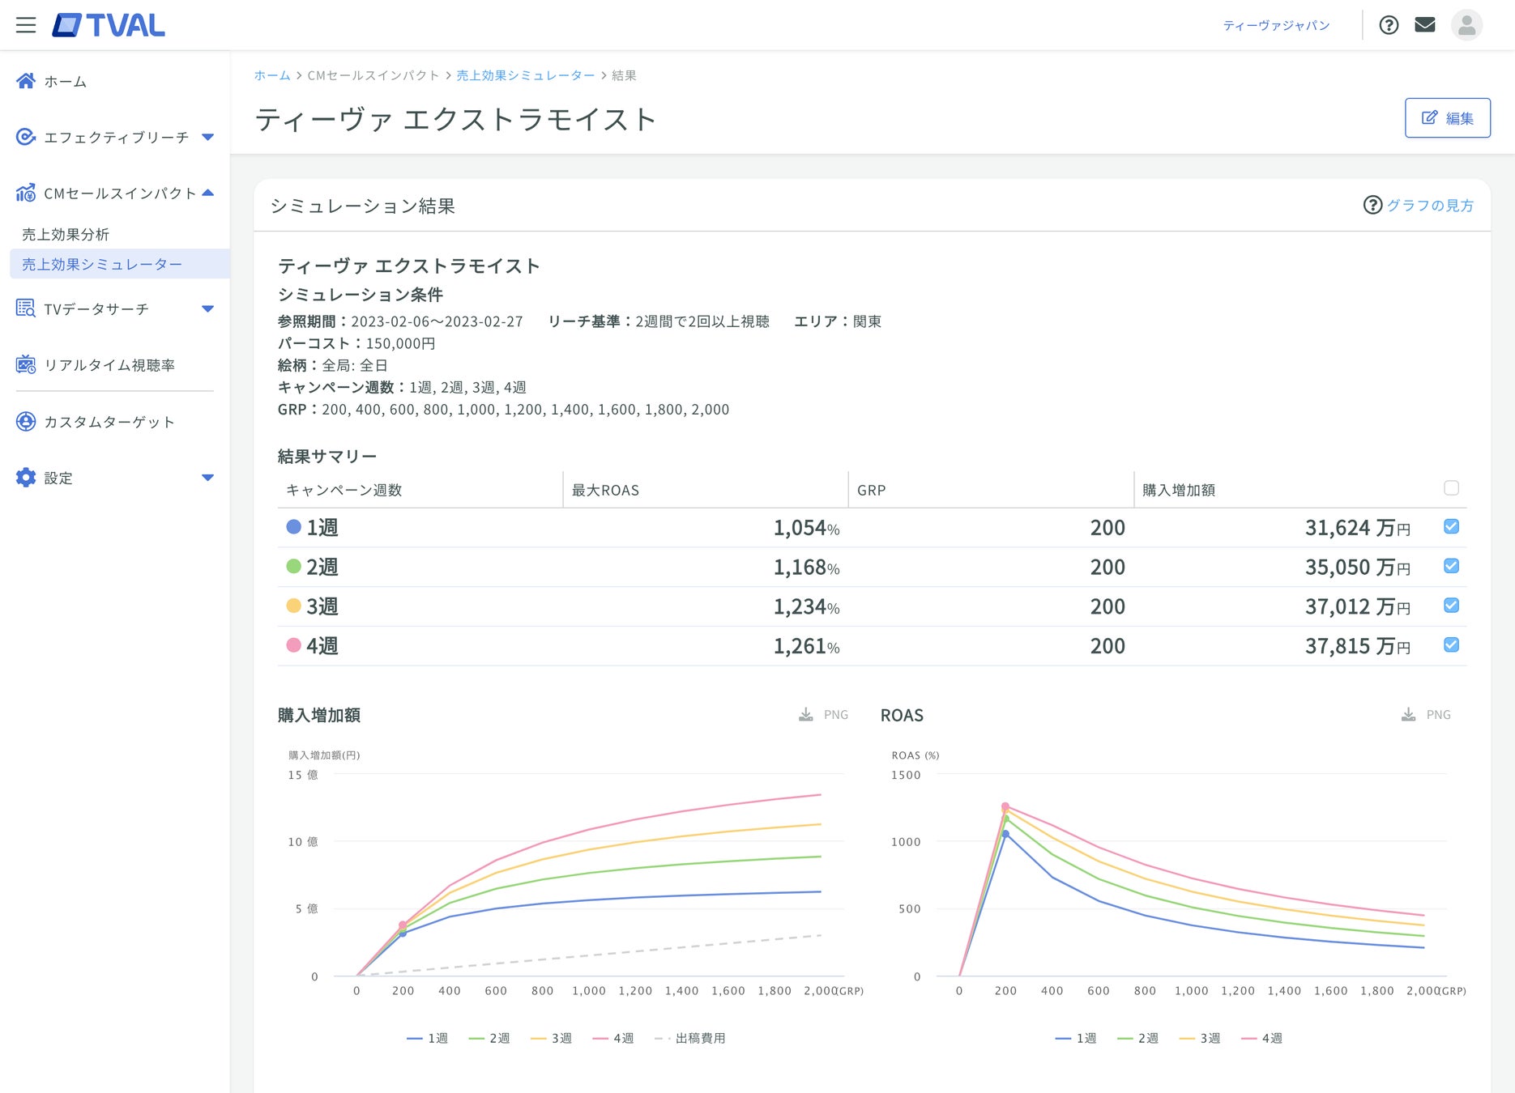This screenshot has width=1515, height=1093.
Task: Select 売上効果シミュレーター in sidebar
Action: (120, 264)
